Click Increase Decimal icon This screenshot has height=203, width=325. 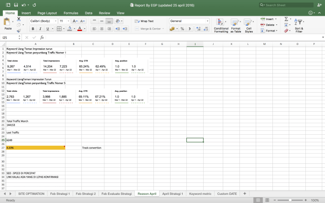point(198,29)
